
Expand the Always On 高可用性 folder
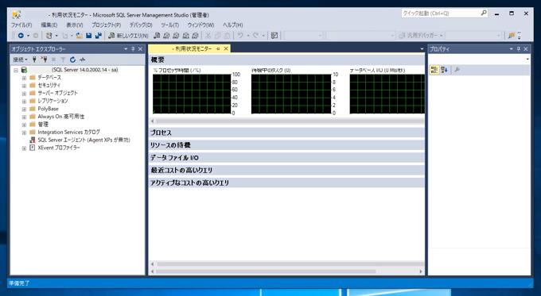click(24, 117)
